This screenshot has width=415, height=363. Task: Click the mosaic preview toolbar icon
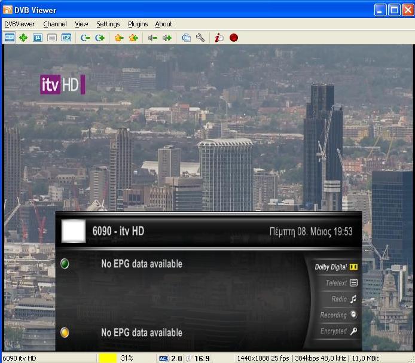(38, 38)
